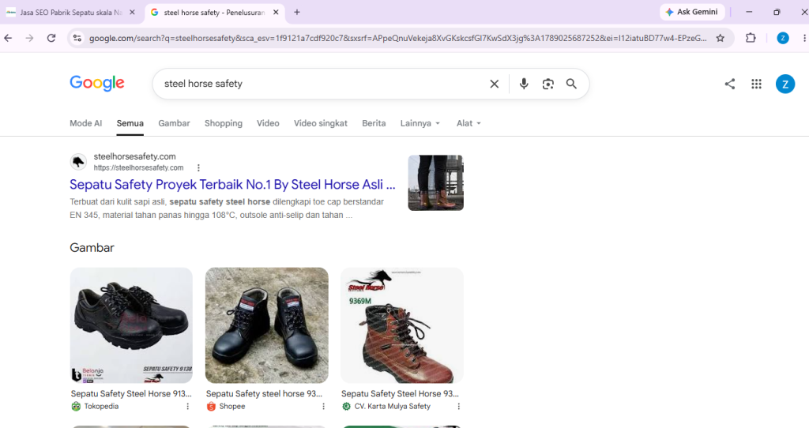Switch to Jasa SEO Pabrik Sepatu tab

(x=70, y=12)
